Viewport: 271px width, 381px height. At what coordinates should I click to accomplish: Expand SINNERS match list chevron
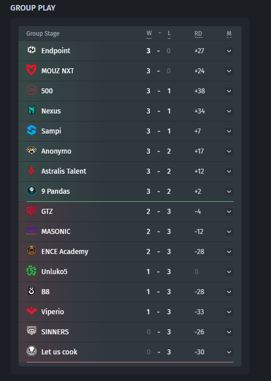click(x=229, y=332)
